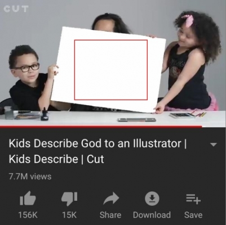This screenshot has height=225, width=226.
Task: Click the thumbs-down dislike icon
Action: coord(69,199)
